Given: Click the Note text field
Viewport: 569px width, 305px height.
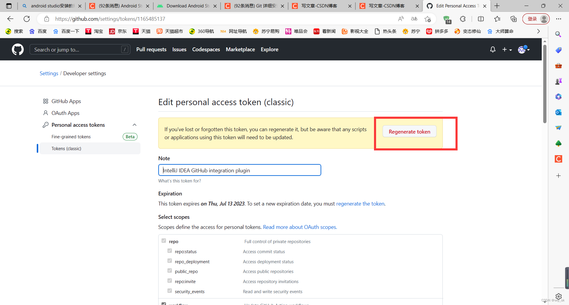Looking at the screenshot, I should pyautogui.click(x=239, y=170).
